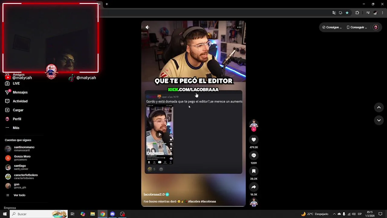Viewport: 387px width, 218px height.
Task: Click Empresa footer text
Action: tap(10, 208)
